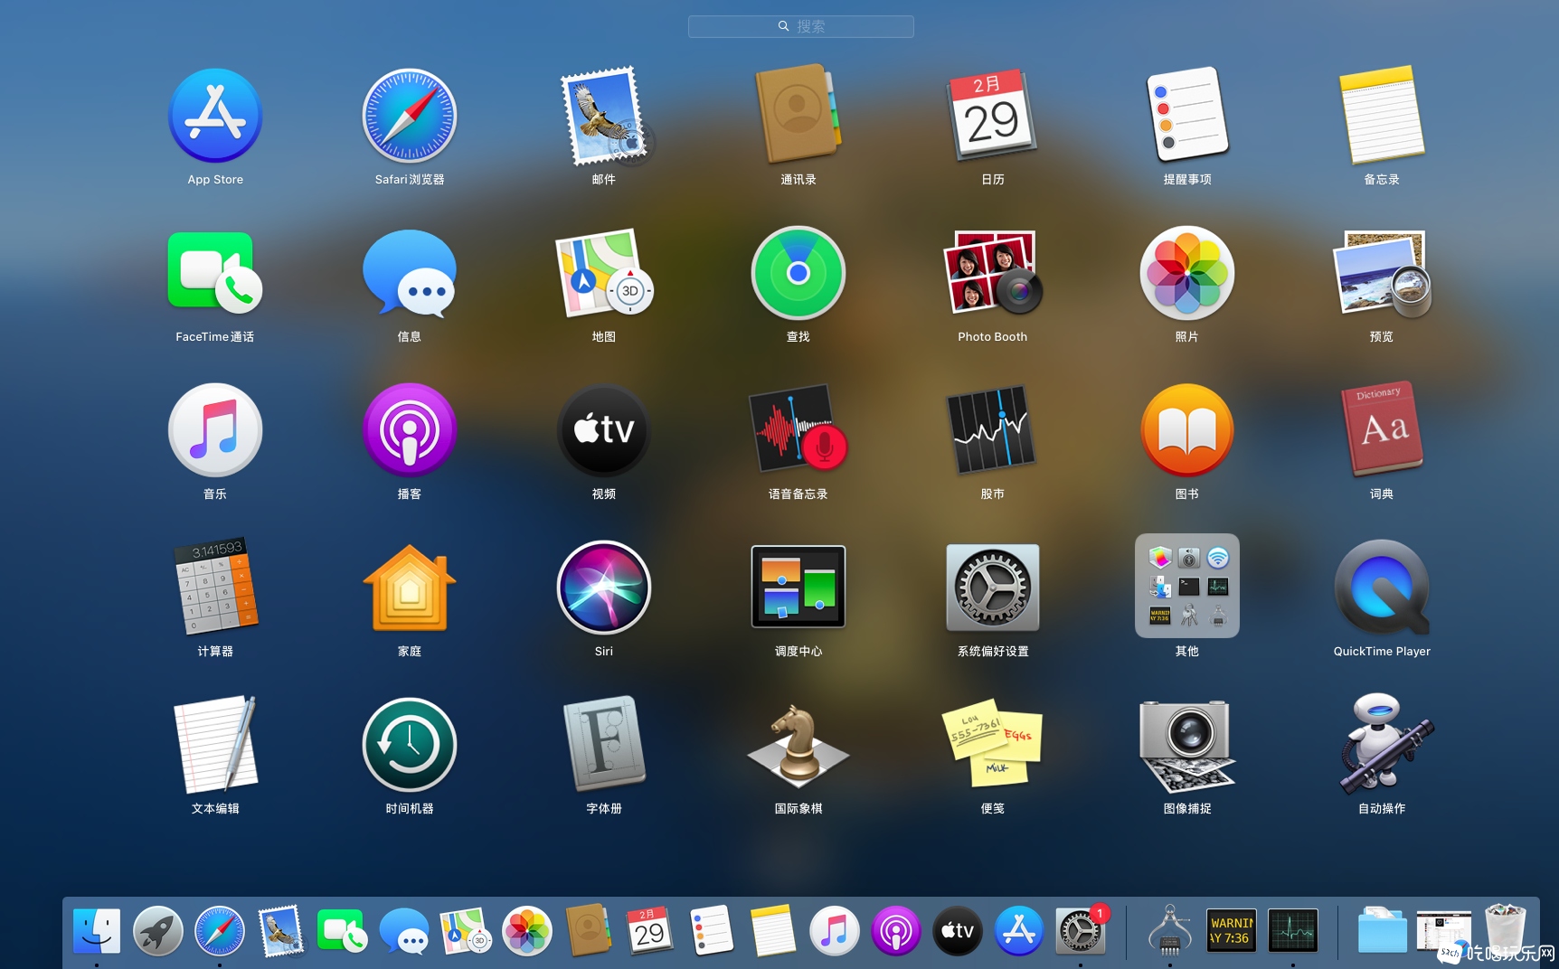Screen dimensions: 1559x969
Task: Launch 国际象棋 chess app
Action: 798,744
